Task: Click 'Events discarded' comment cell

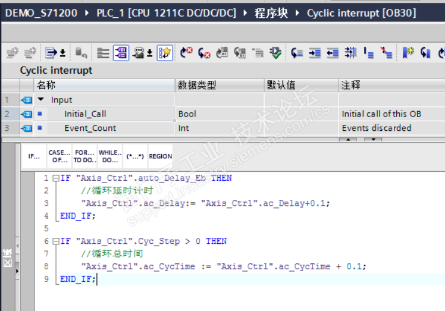Action: (x=392, y=128)
